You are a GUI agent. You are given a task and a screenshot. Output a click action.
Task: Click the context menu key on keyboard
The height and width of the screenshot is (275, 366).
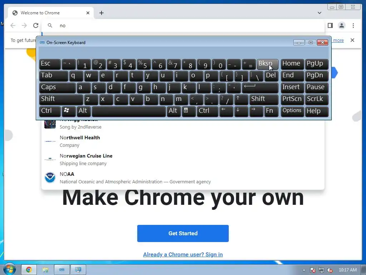pos(189,112)
